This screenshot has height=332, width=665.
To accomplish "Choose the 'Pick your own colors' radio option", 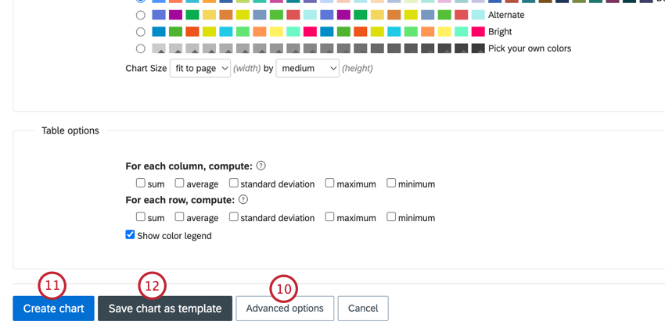I will (140, 48).
